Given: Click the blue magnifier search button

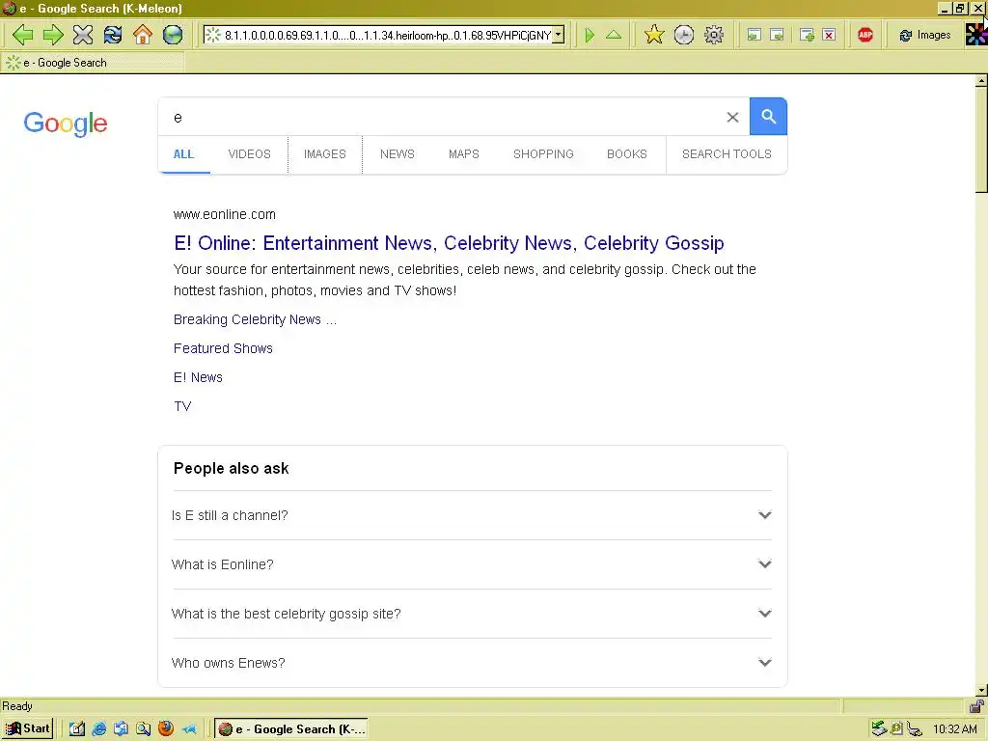Looking at the screenshot, I should [768, 117].
